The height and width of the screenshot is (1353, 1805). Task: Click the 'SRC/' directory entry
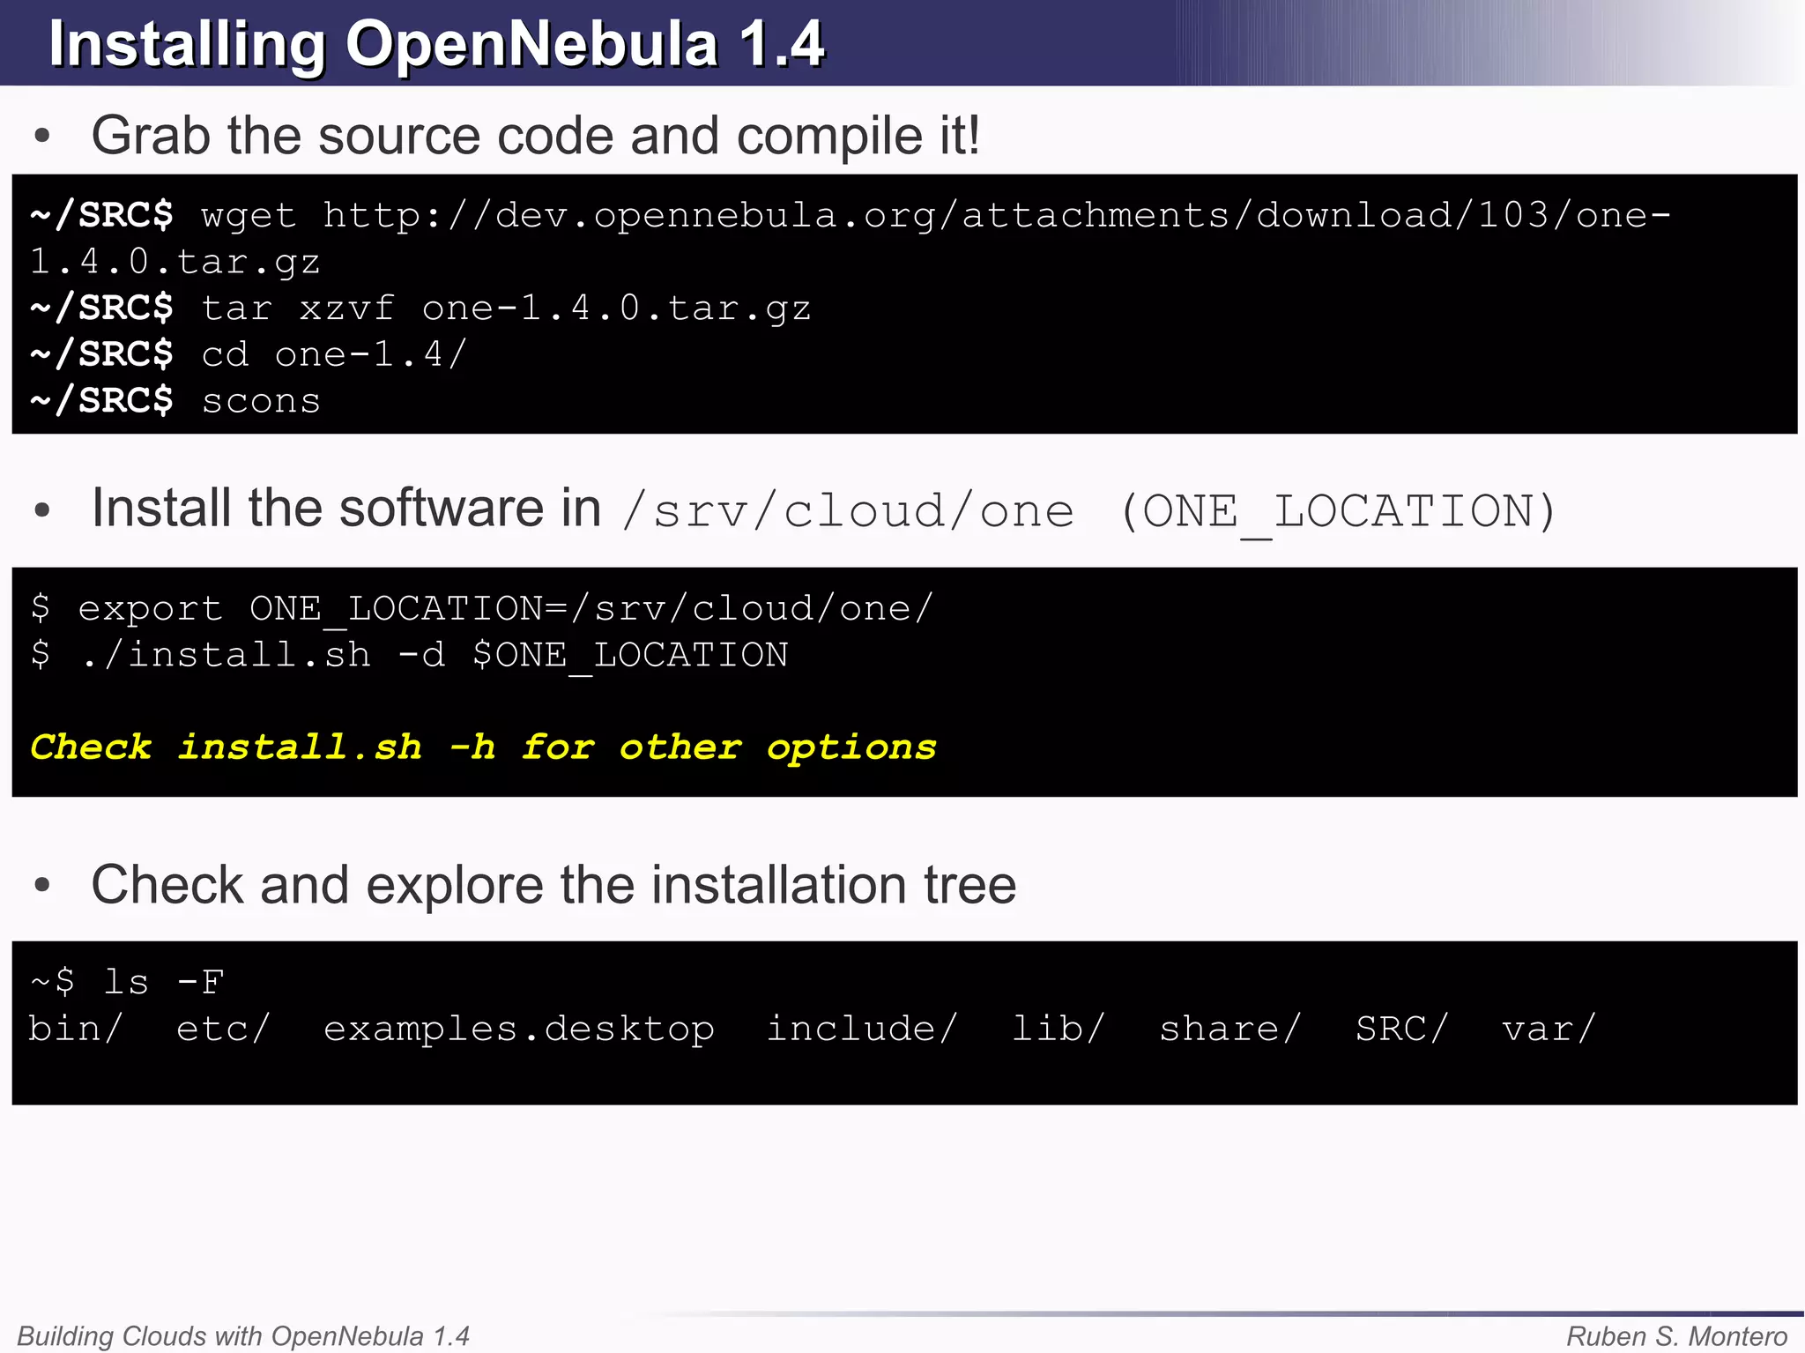[x=1402, y=1029]
